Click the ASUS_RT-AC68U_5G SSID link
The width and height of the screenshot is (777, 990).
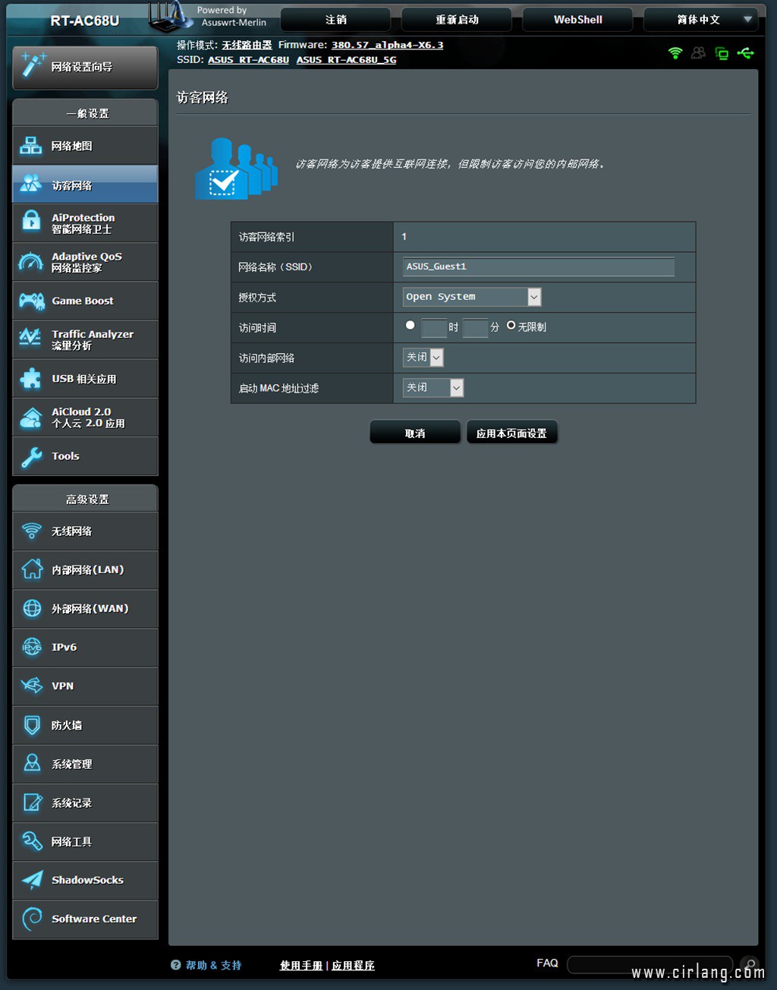coord(347,60)
